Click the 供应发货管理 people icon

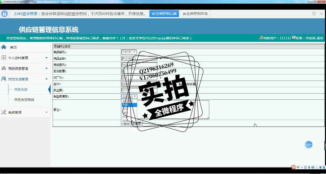point(4,79)
